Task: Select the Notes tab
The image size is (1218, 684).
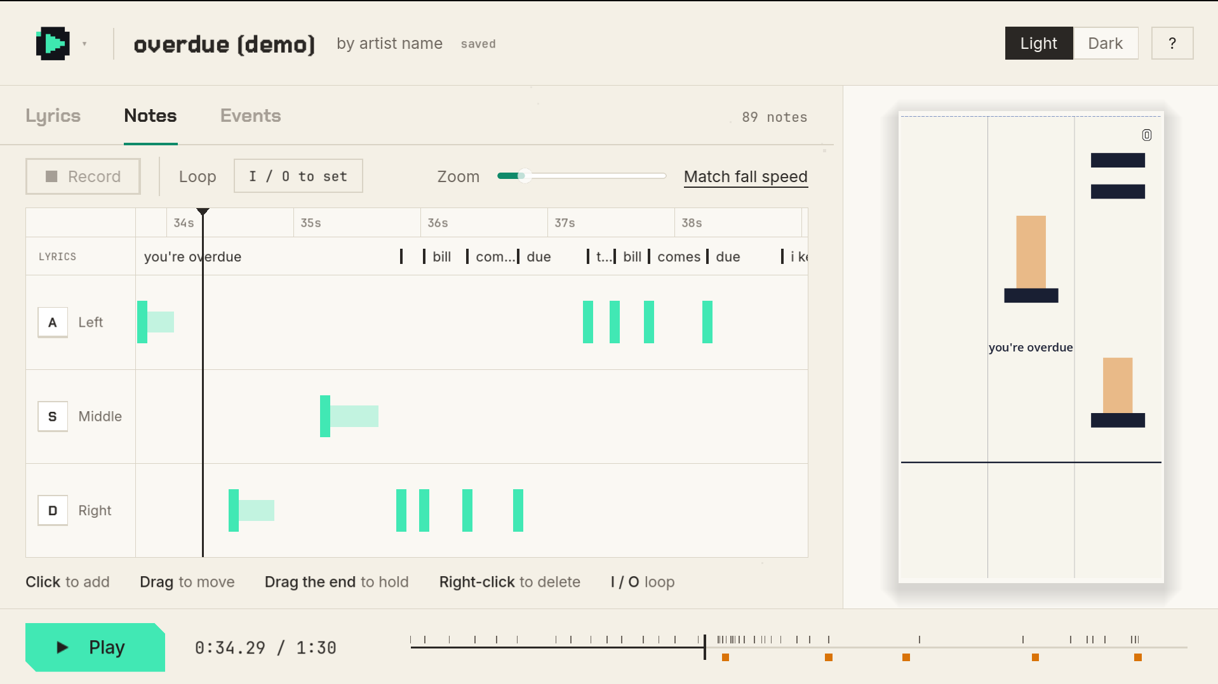Action: pos(151,115)
